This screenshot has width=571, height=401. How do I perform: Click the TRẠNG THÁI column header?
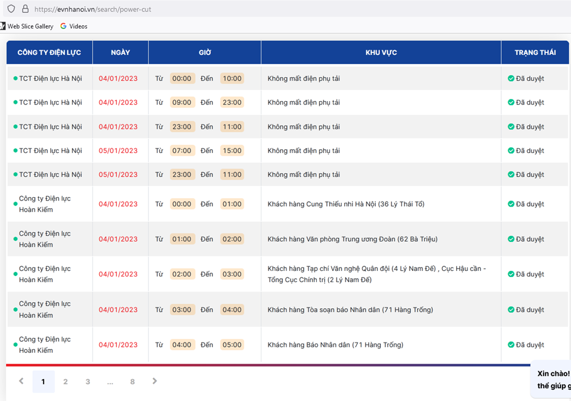[x=535, y=52]
